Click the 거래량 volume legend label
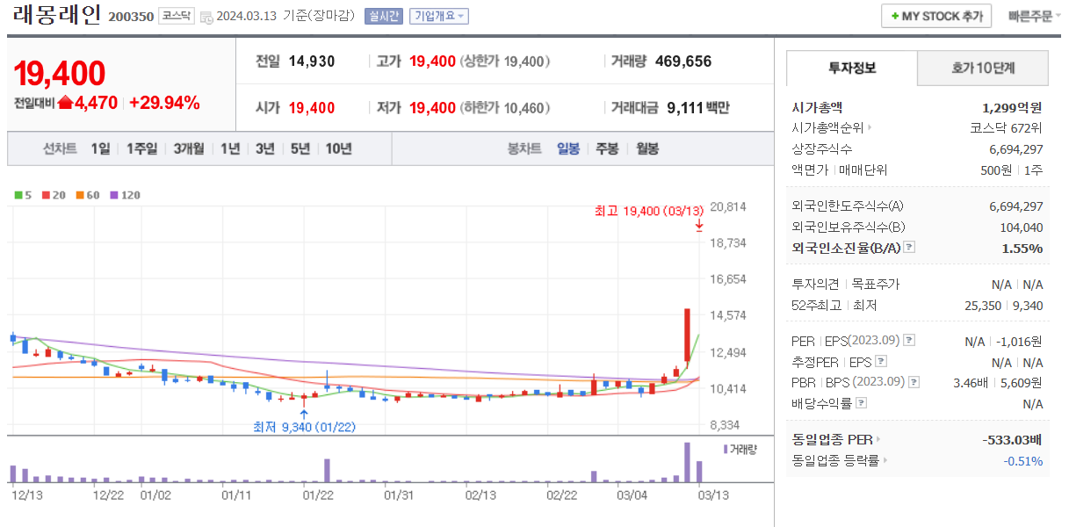The width and height of the screenshot is (1069, 527). pyautogui.click(x=740, y=449)
